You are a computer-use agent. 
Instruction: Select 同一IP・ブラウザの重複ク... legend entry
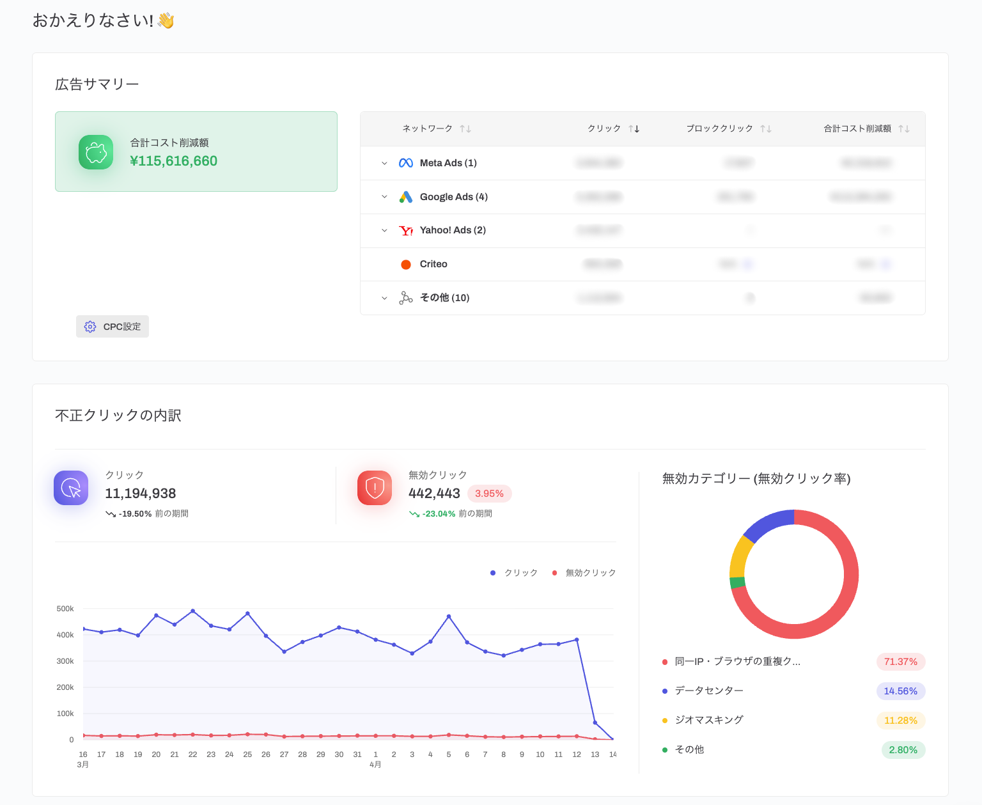731,662
